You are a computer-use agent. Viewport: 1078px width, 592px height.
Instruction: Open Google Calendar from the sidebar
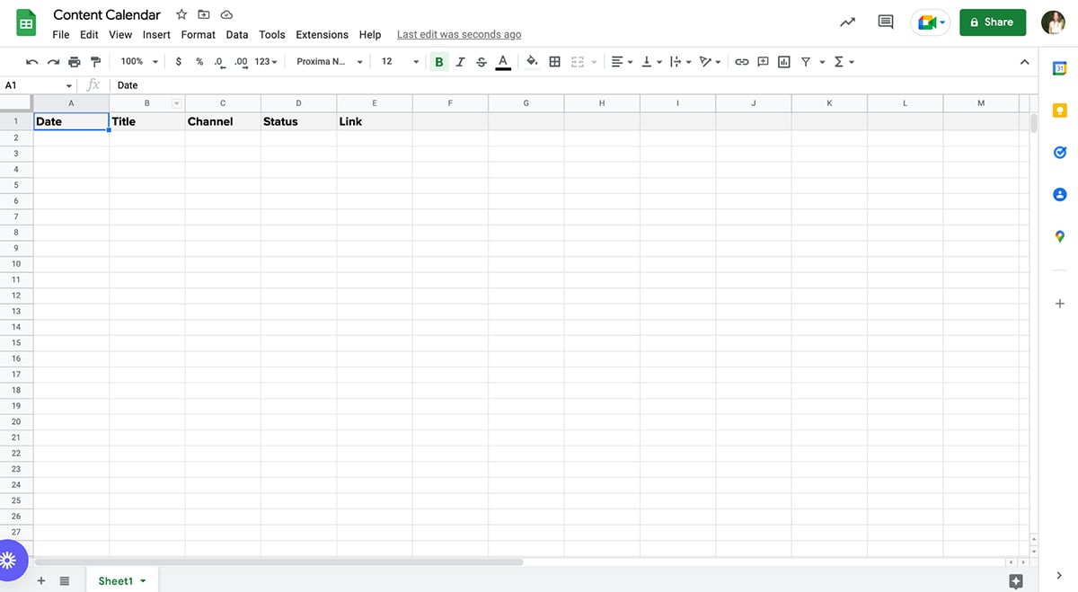coord(1059,66)
